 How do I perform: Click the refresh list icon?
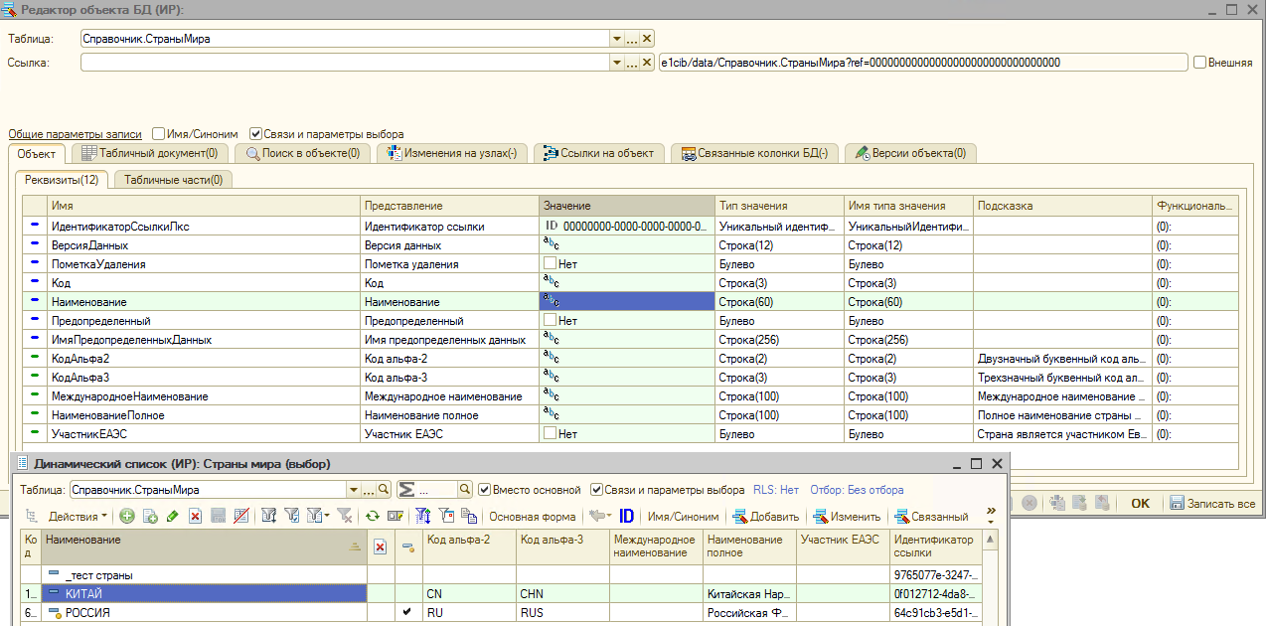[373, 516]
